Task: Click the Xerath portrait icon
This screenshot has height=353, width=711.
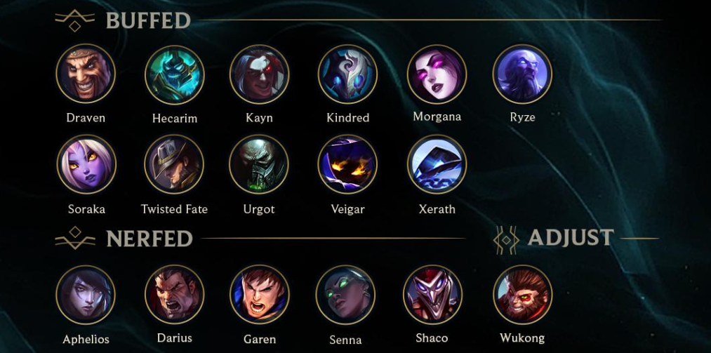Action: (x=437, y=164)
